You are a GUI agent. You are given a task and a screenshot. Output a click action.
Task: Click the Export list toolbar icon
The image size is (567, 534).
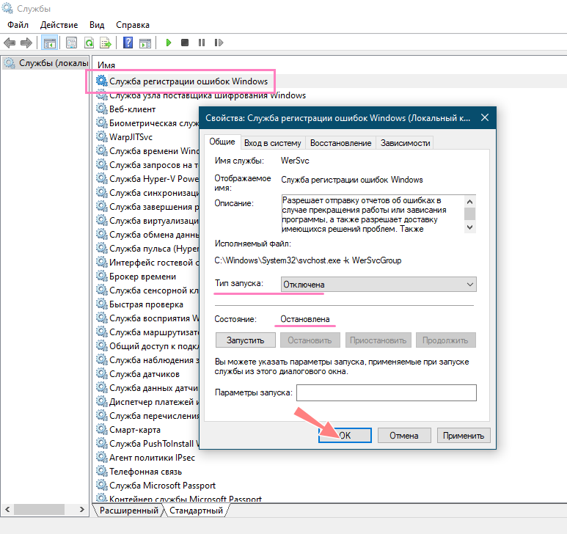106,43
